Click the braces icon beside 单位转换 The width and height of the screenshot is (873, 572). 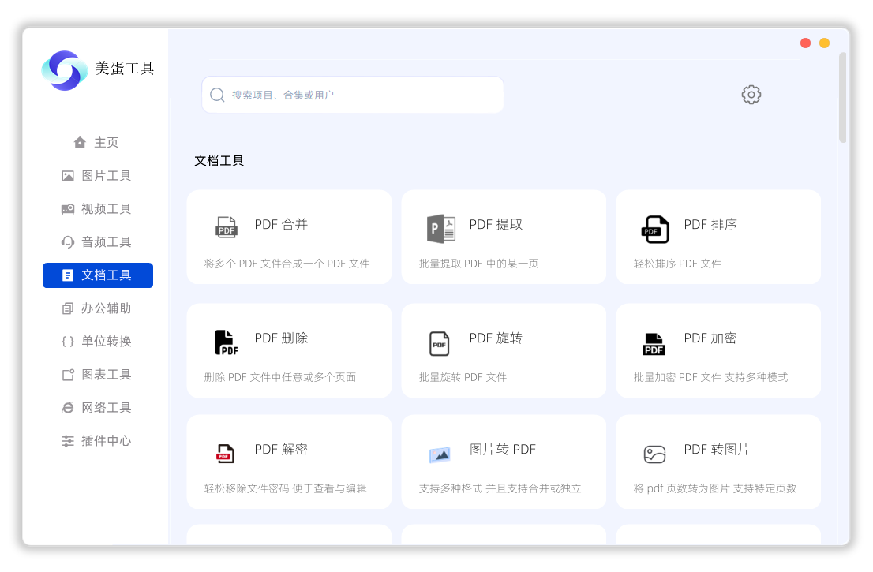tap(68, 341)
